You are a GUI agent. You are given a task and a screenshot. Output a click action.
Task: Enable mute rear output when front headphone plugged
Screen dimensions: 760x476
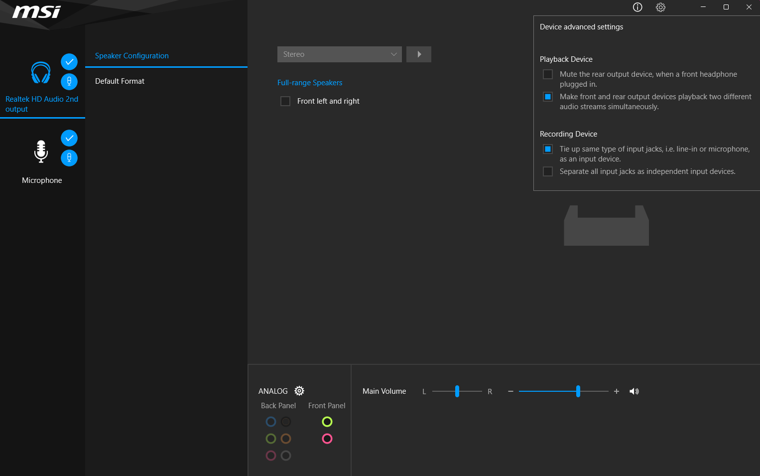coord(548,74)
